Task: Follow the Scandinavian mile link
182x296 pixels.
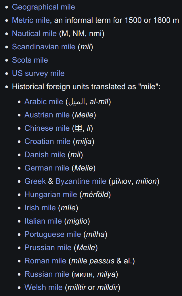Action: tap(44, 47)
